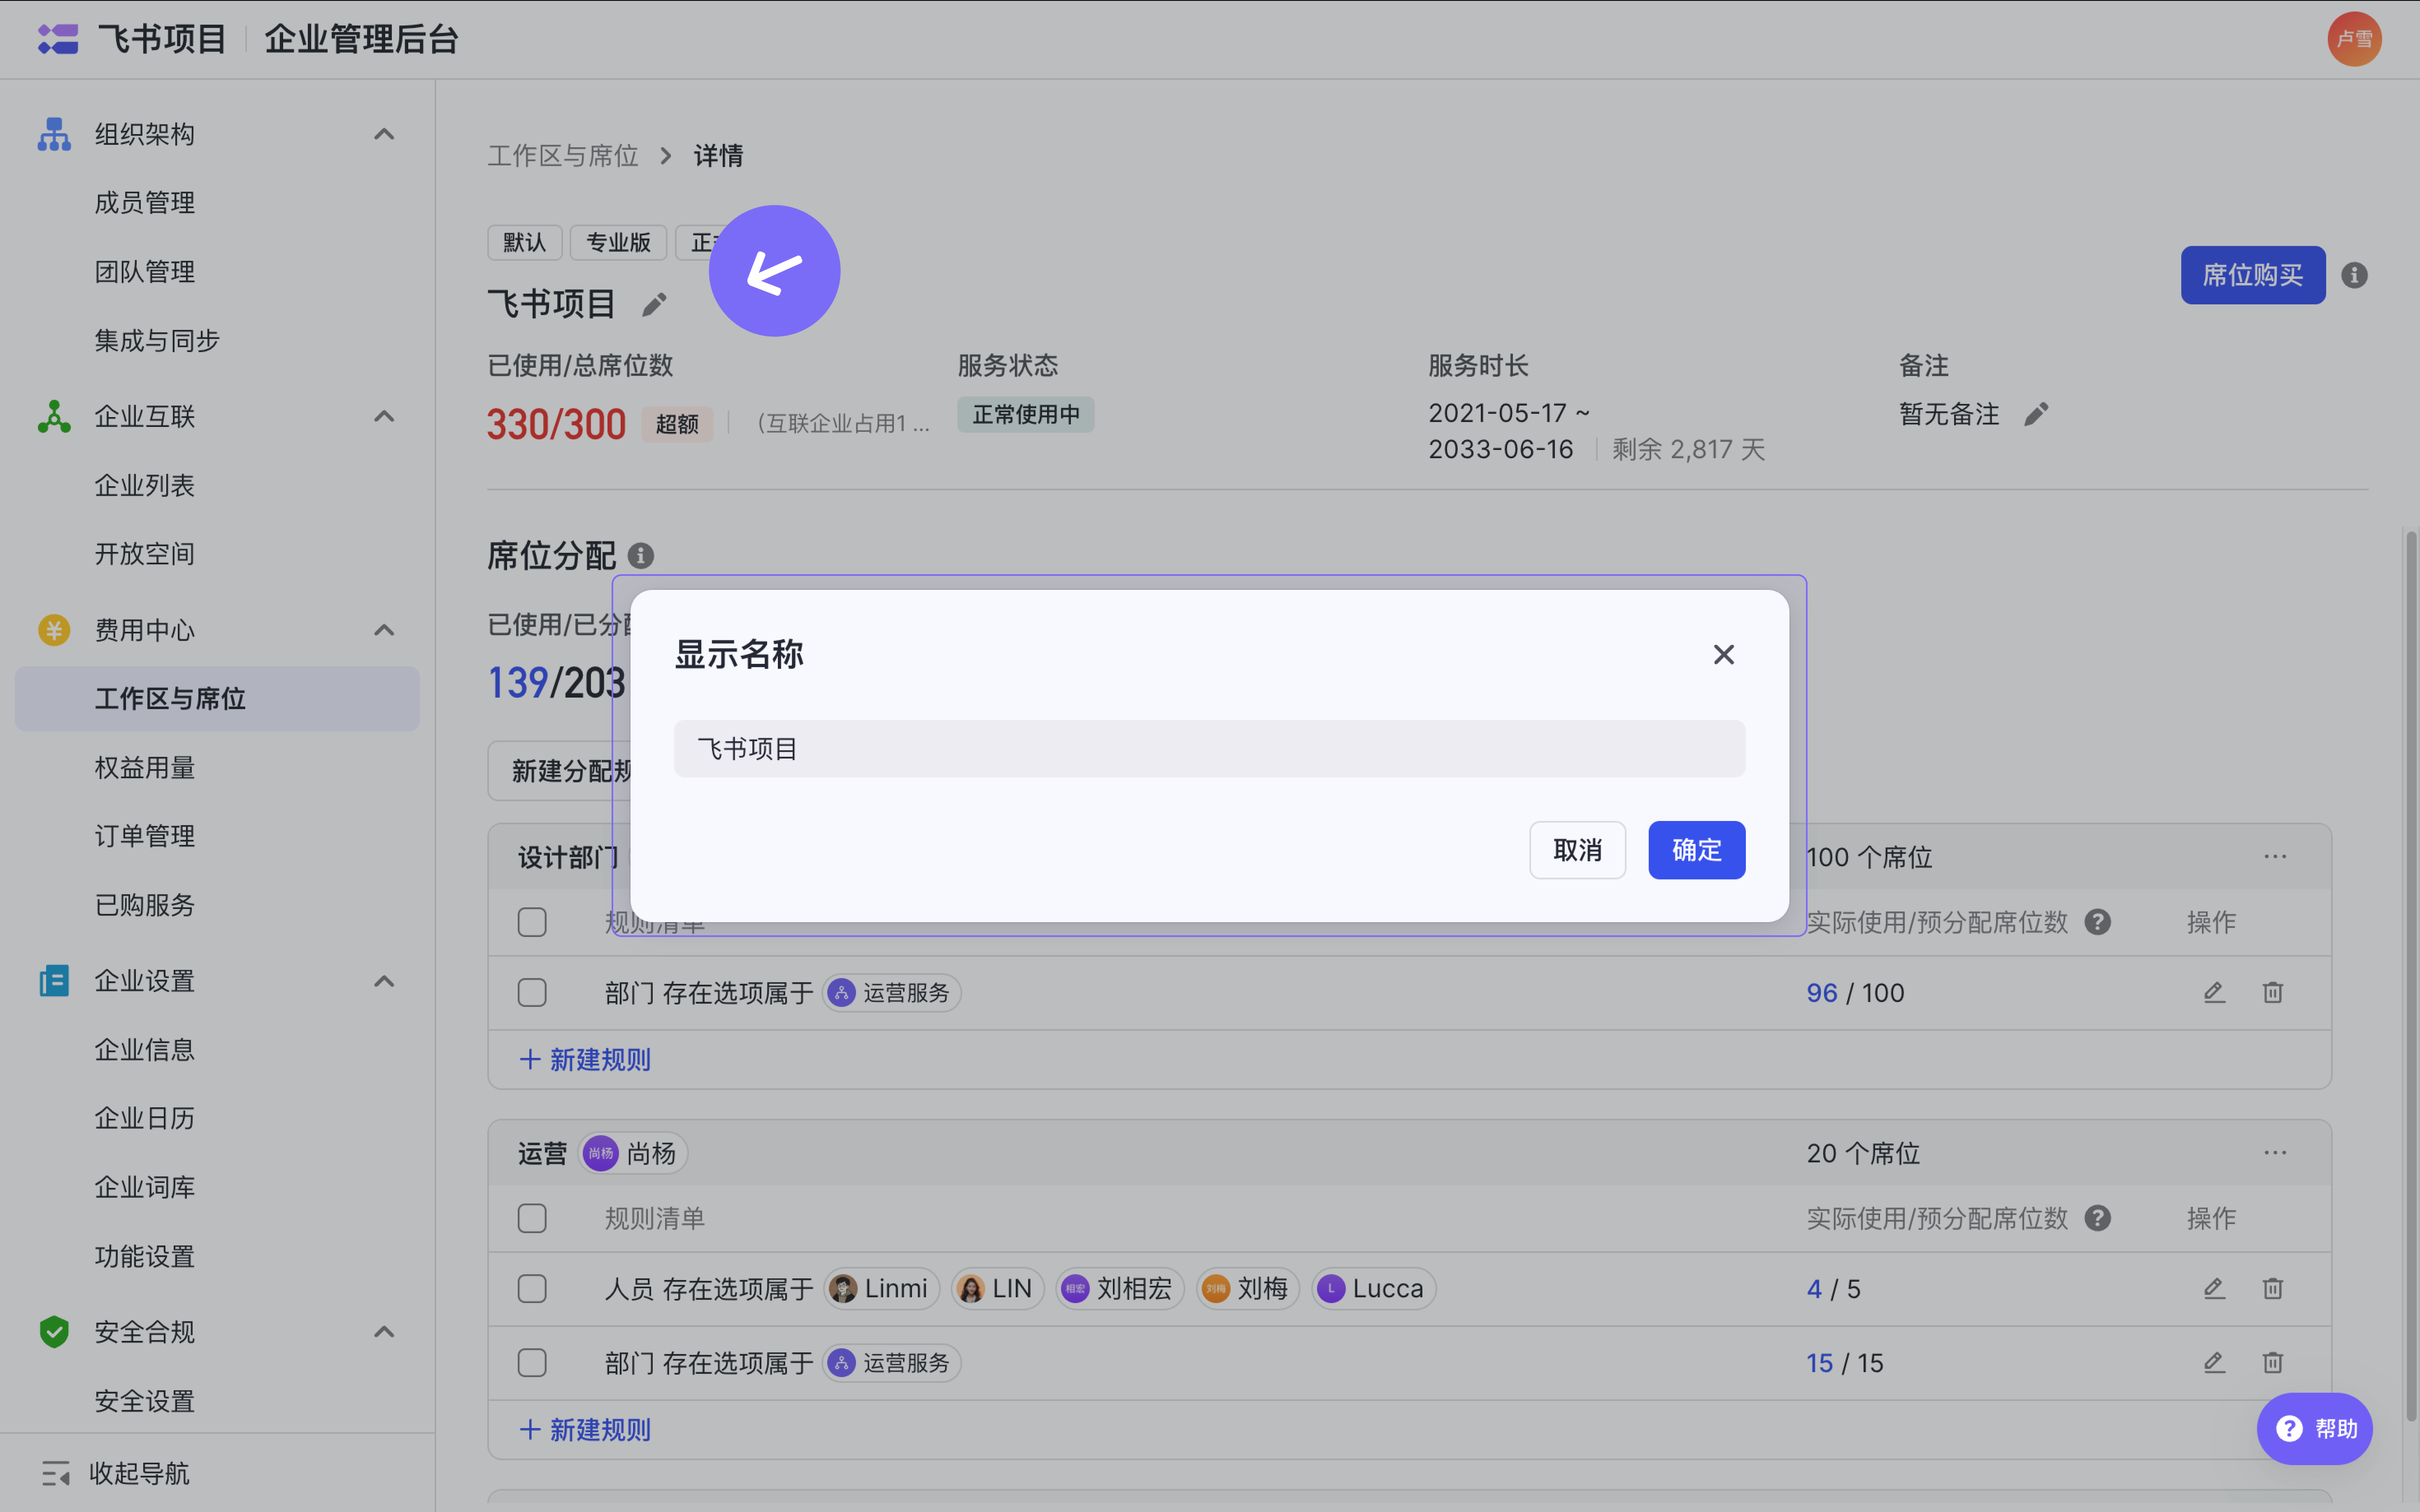Check the 96 / 100 rule row checkbox
This screenshot has width=2420, height=1512.
[532, 993]
